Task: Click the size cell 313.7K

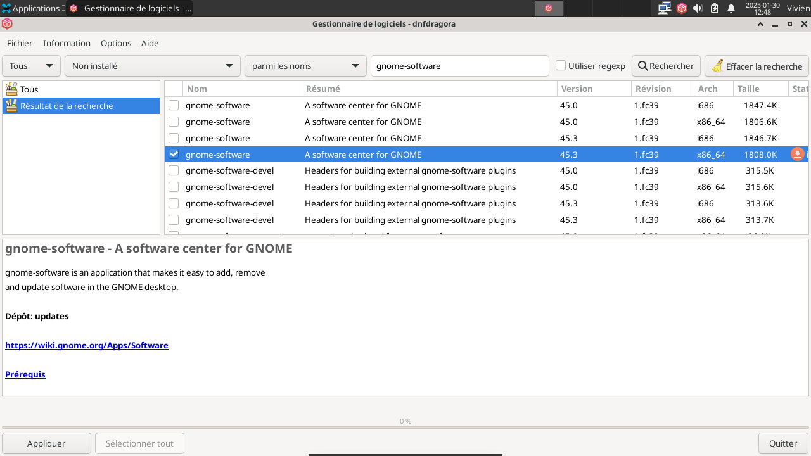Action: [x=760, y=220]
